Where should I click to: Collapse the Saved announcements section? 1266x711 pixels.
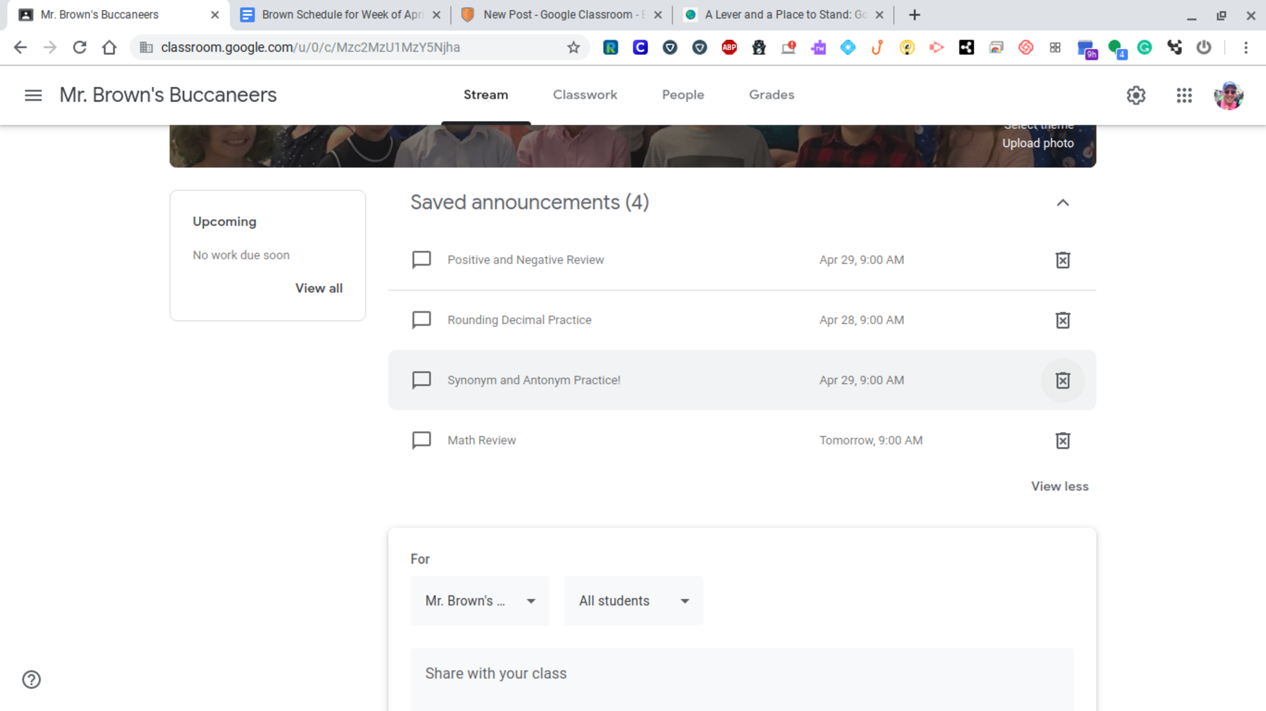tap(1062, 203)
